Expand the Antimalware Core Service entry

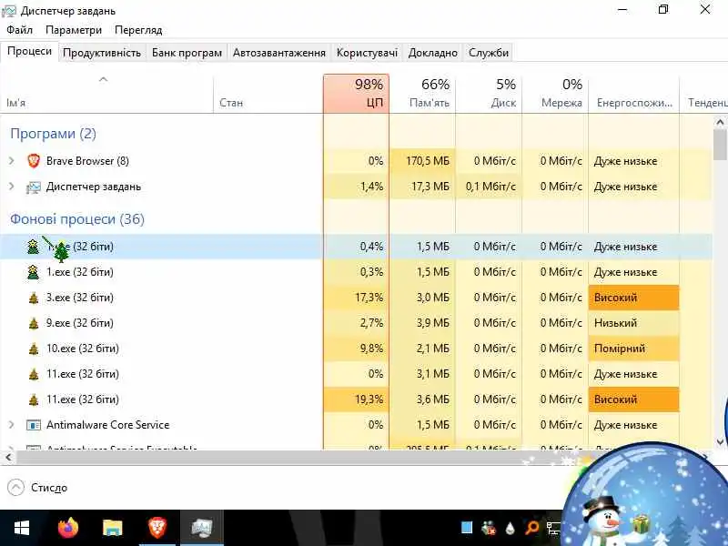[12, 425]
